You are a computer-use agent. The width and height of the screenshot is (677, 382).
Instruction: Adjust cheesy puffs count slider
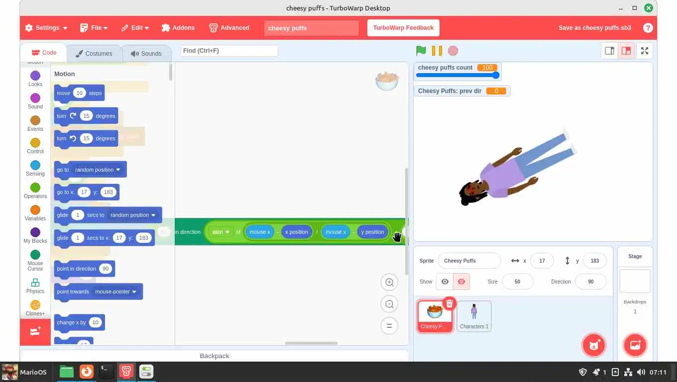(x=457, y=76)
